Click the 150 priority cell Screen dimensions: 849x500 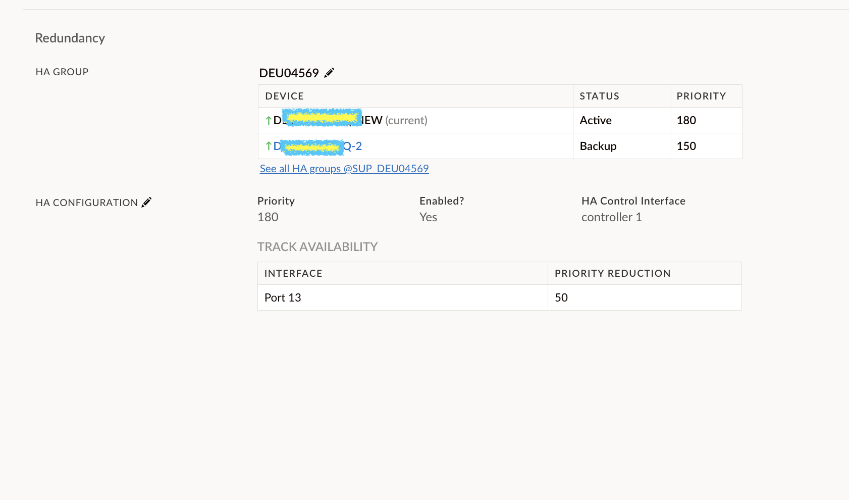tap(686, 146)
